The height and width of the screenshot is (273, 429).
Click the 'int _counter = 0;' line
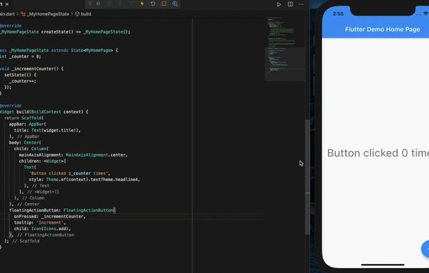click(21, 57)
